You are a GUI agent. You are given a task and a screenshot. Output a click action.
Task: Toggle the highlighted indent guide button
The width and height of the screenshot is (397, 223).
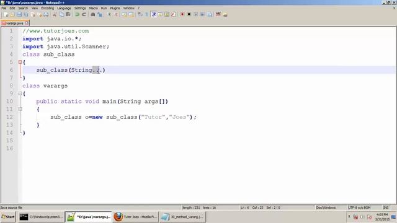point(153,14)
